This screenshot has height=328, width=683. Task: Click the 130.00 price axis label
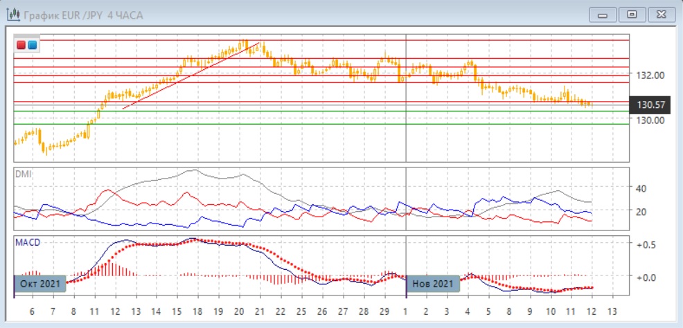tap(650, 120)
